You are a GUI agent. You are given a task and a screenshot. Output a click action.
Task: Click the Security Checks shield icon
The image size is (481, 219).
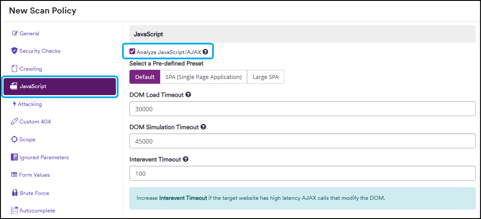[14, 51]
